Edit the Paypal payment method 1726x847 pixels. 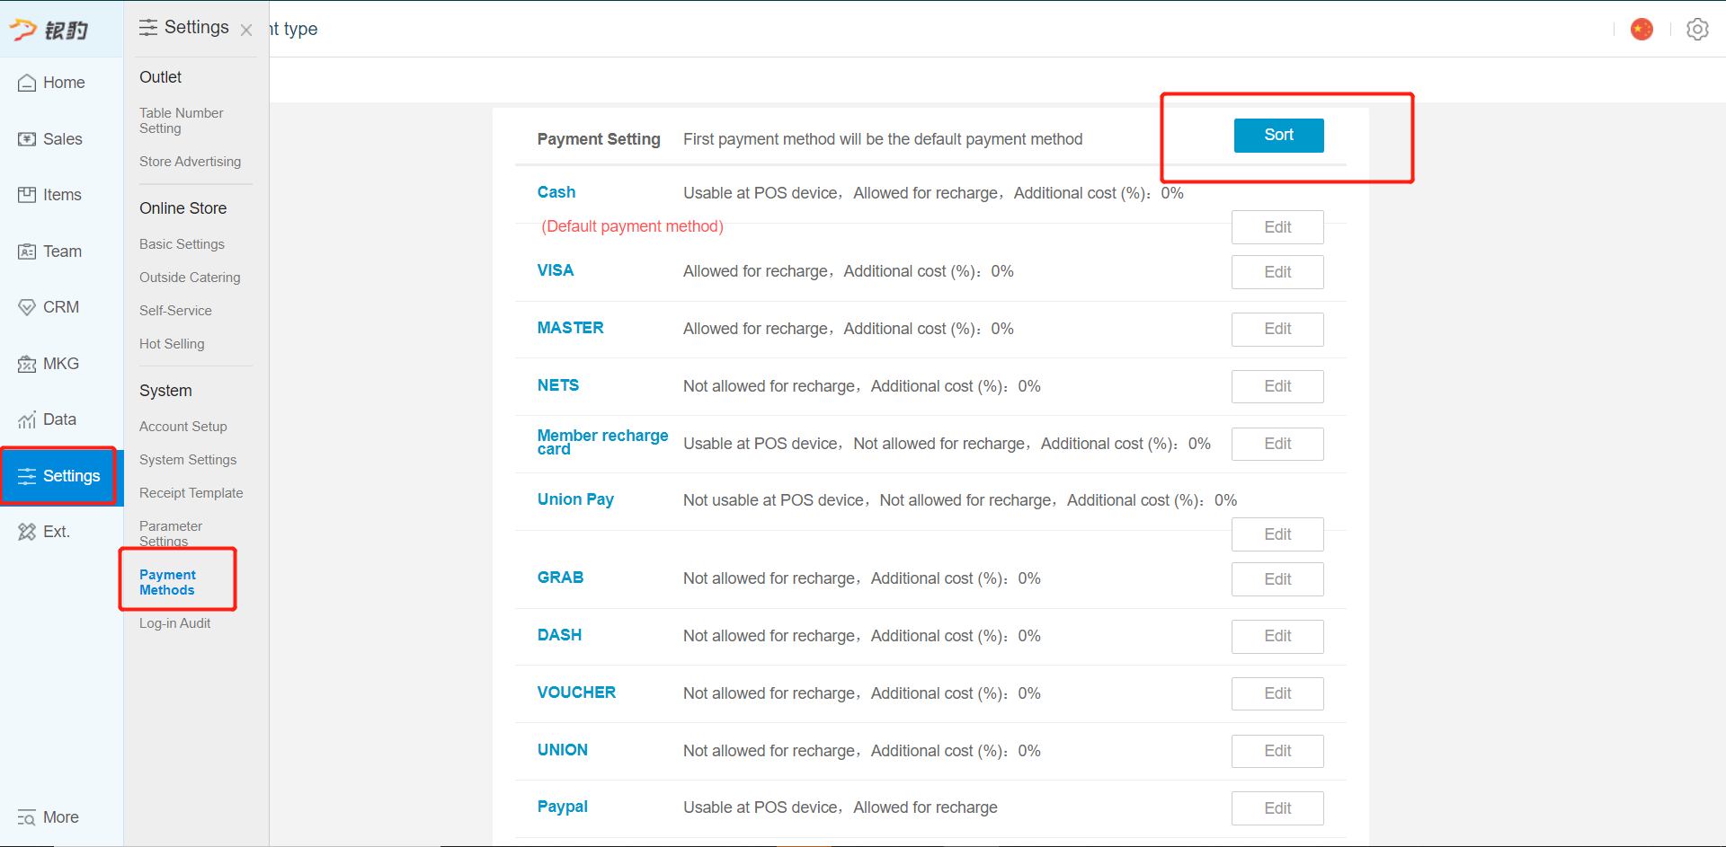point(1277,808)
